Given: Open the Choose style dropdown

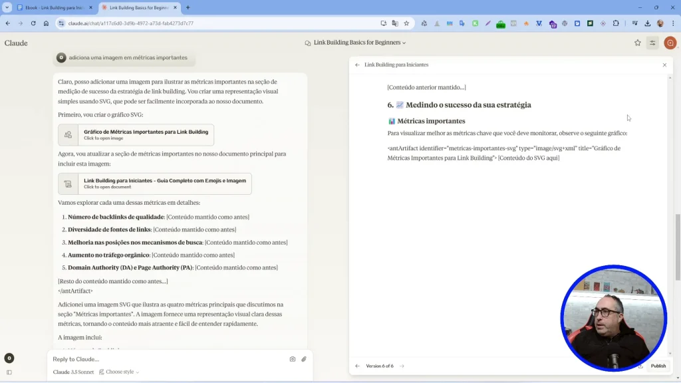Looking at the screenshot, I should coord(120,372).
